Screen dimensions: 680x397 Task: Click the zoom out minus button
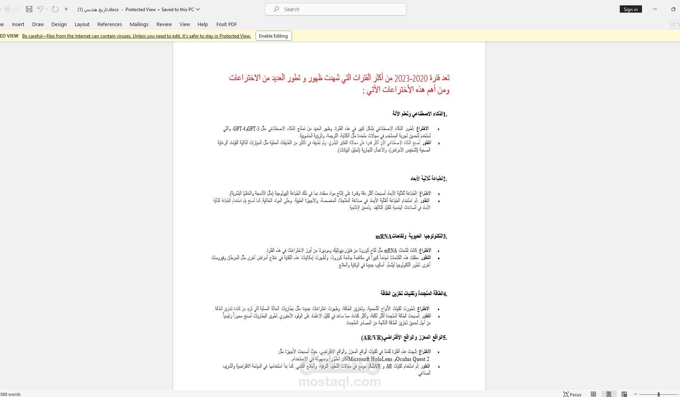coord(636,394)
